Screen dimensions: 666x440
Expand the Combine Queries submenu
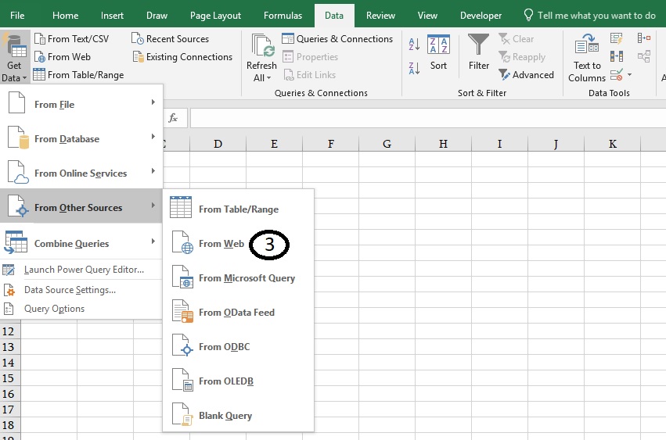click(81, 243)
